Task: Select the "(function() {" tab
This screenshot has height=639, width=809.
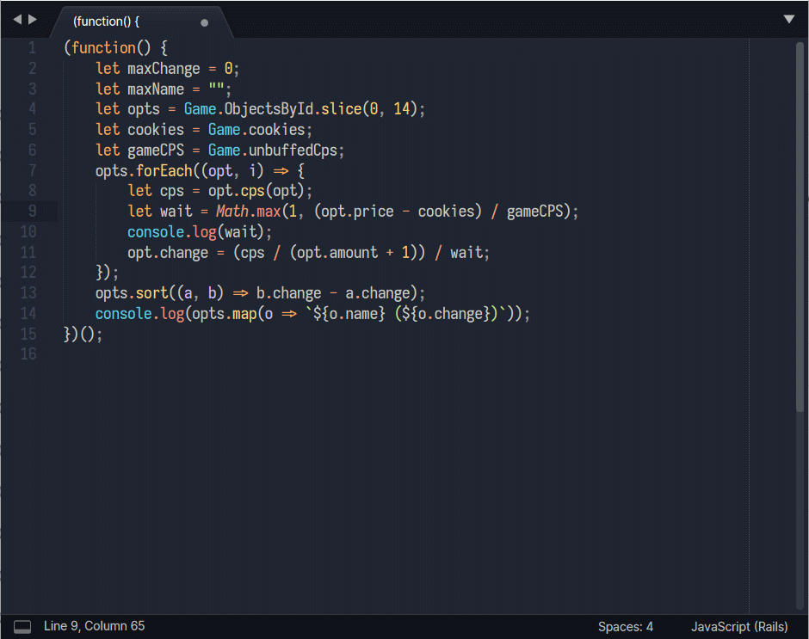Action: coord(107,22)
